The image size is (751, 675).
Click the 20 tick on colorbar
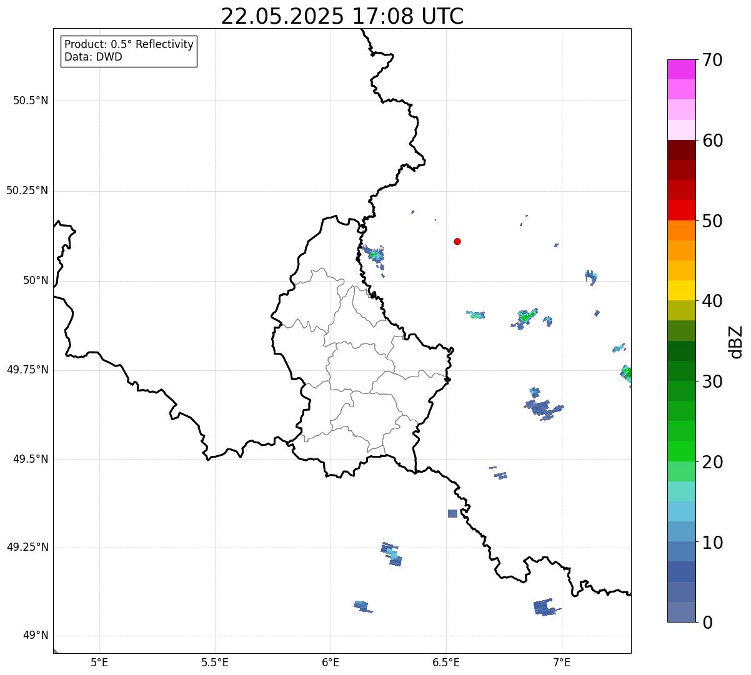coord(713,462)
